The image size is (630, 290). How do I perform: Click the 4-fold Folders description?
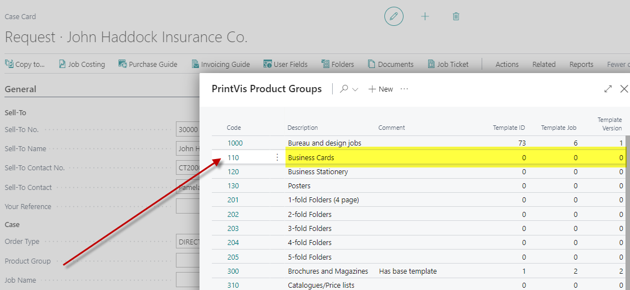(310, 243)
